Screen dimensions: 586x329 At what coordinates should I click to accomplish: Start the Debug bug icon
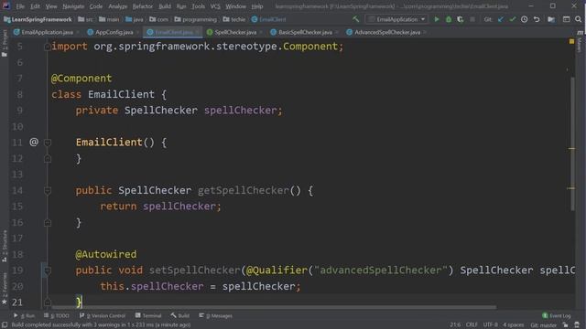click(x=449, y=19)
